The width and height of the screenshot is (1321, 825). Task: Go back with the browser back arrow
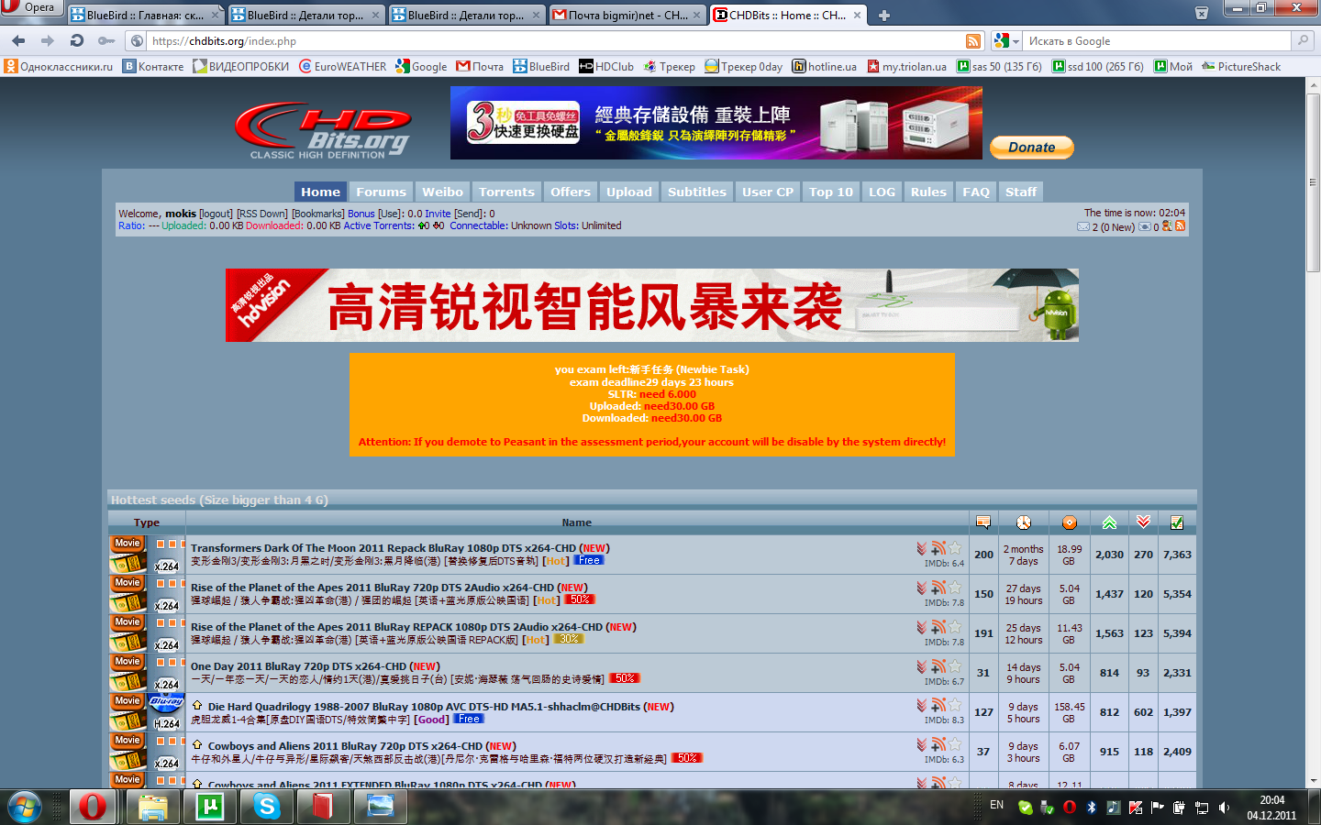[x=18, y=41]
